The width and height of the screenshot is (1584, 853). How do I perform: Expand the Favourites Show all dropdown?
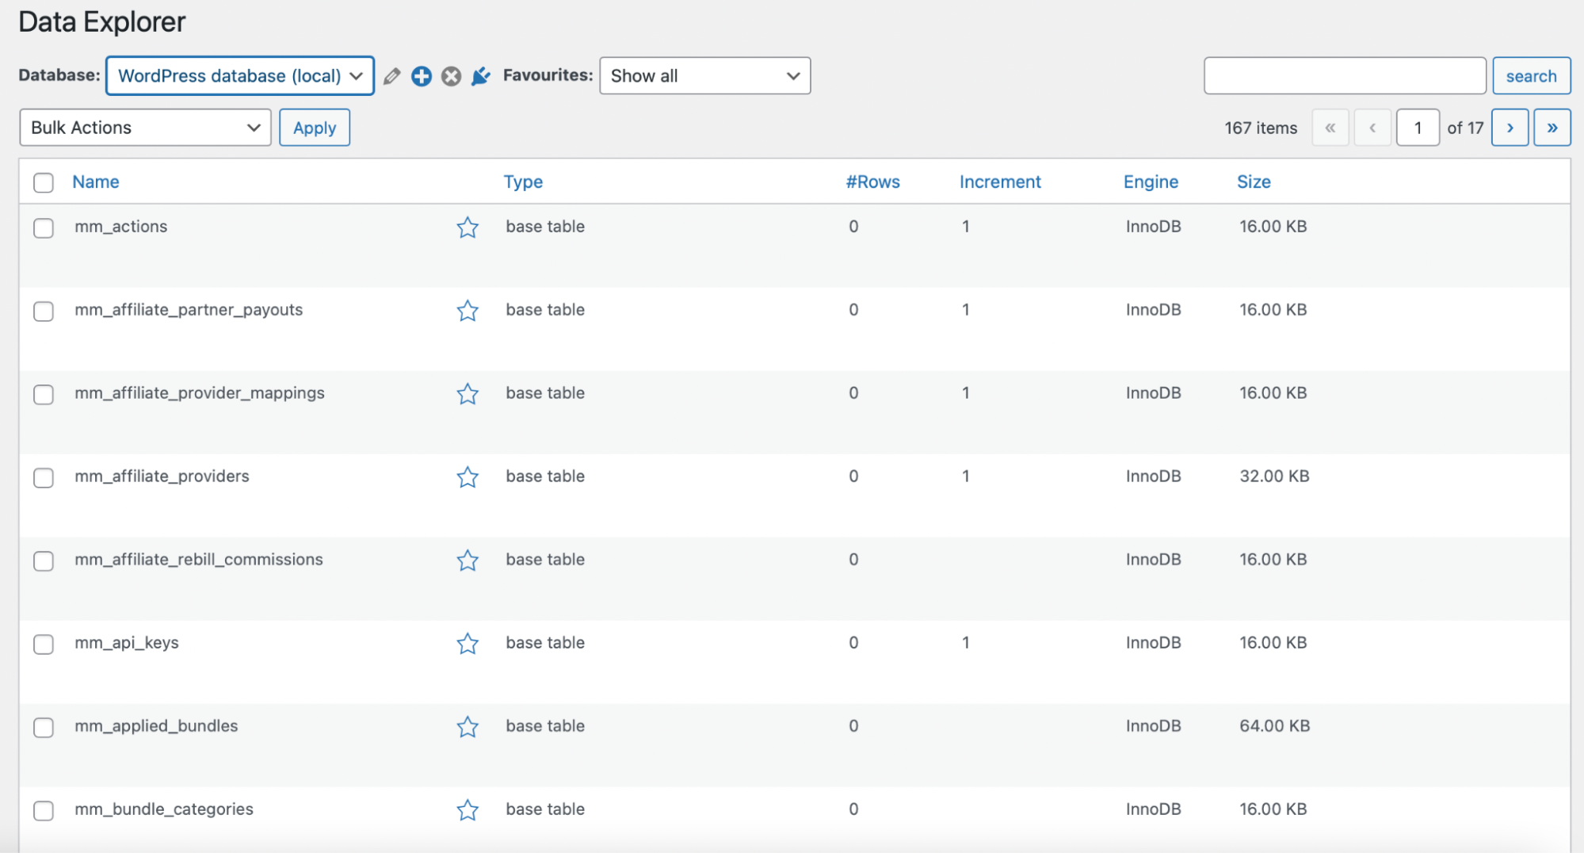pyautogui.click(x=704, y=76)
